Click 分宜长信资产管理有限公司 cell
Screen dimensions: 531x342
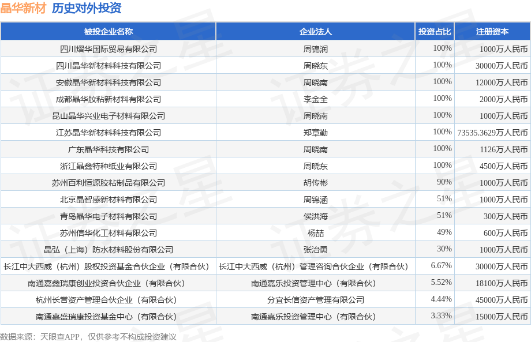(x=315, y=300)
